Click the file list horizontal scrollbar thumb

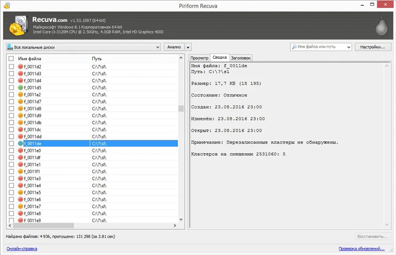44,226
